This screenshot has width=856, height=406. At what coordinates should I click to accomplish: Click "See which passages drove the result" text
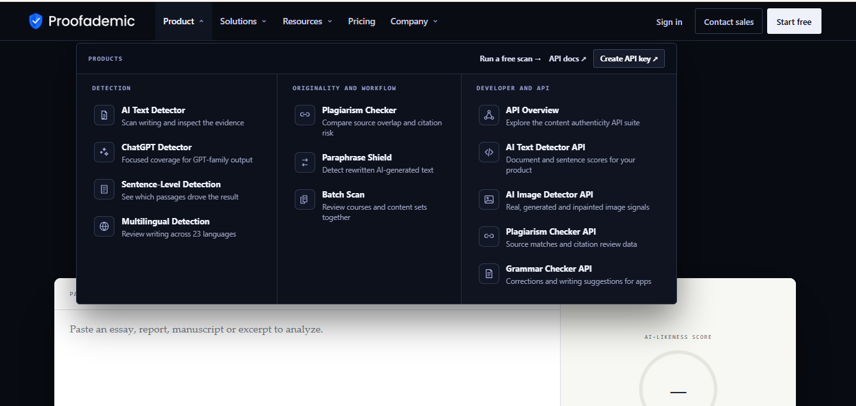(x=180, y=197)
